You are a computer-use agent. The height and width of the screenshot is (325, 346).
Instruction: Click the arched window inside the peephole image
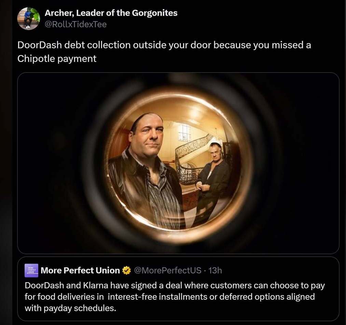185,133
